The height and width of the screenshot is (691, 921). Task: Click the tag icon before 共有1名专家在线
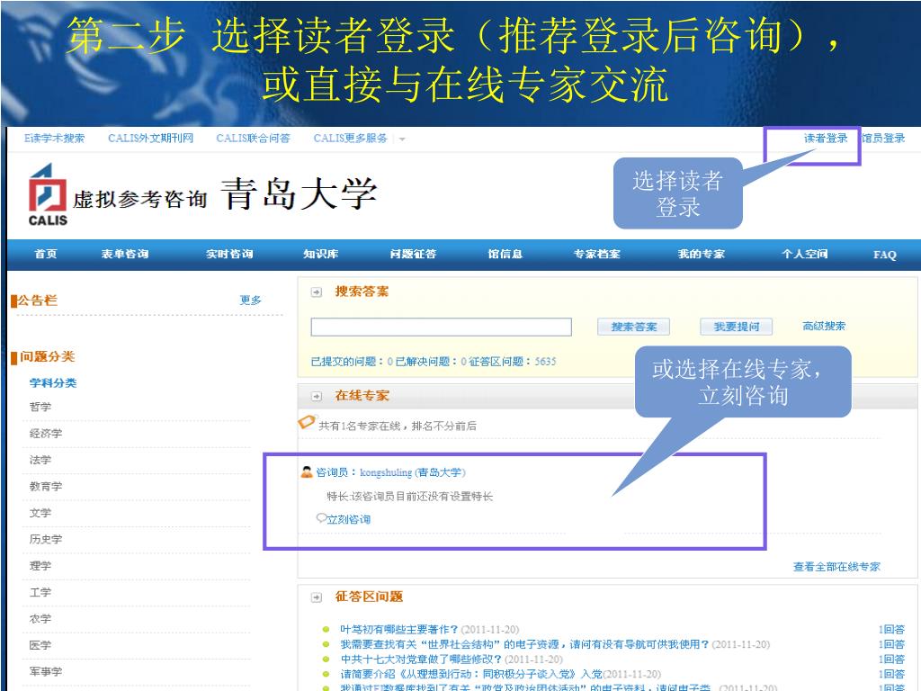point(308,422)
